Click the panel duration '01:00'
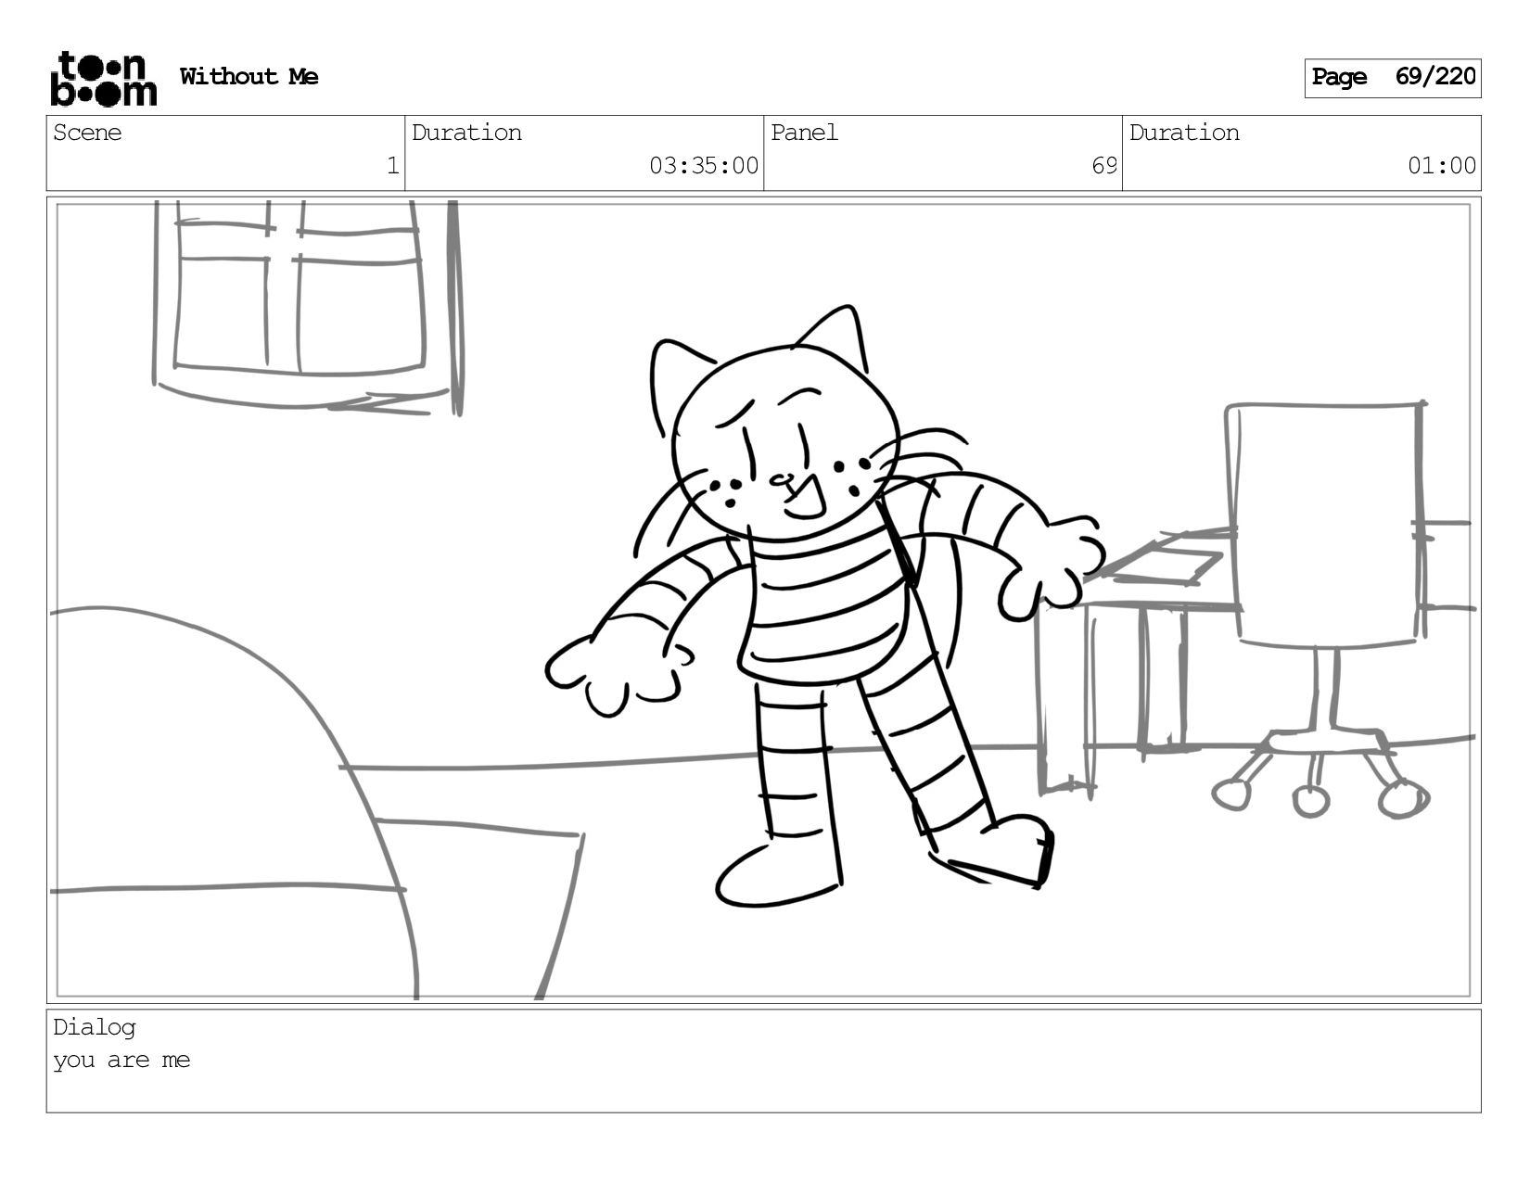The image size is (1530, 1182). point(1442,166)
